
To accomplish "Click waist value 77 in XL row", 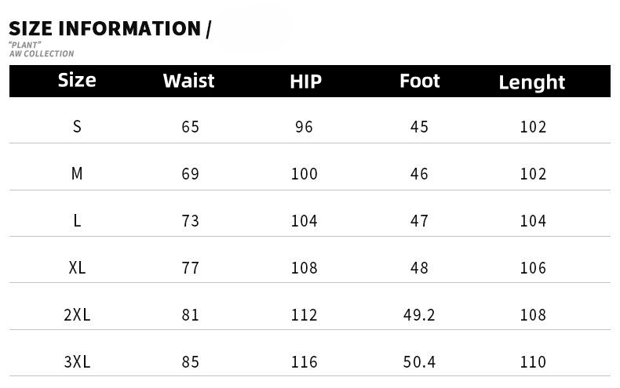I will point(190,268).
